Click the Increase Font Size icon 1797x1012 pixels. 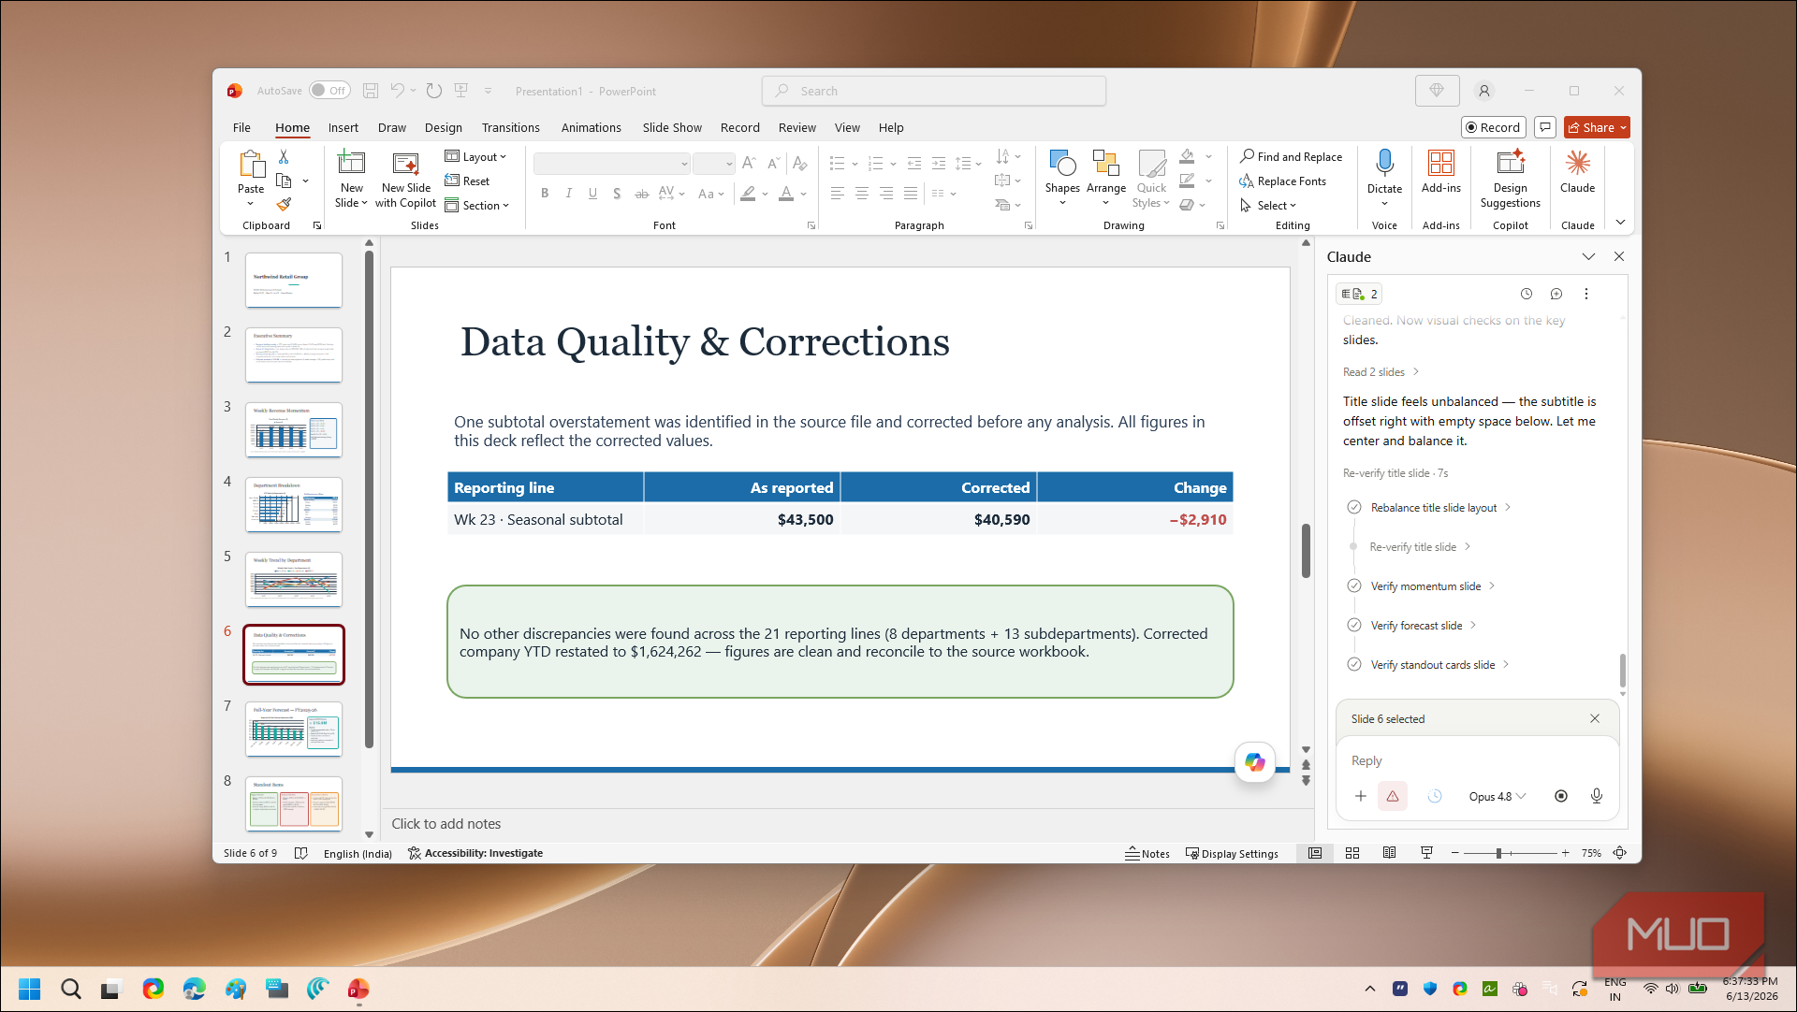click(749, 164)
